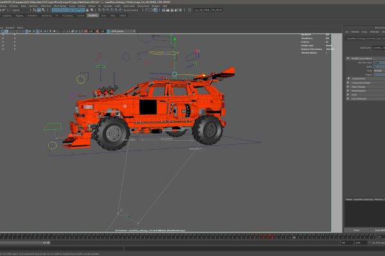Click the Select button in Attribute Editor
Image resolution: width=385 pixels, height=256 pixels.
tap(357, 230)
